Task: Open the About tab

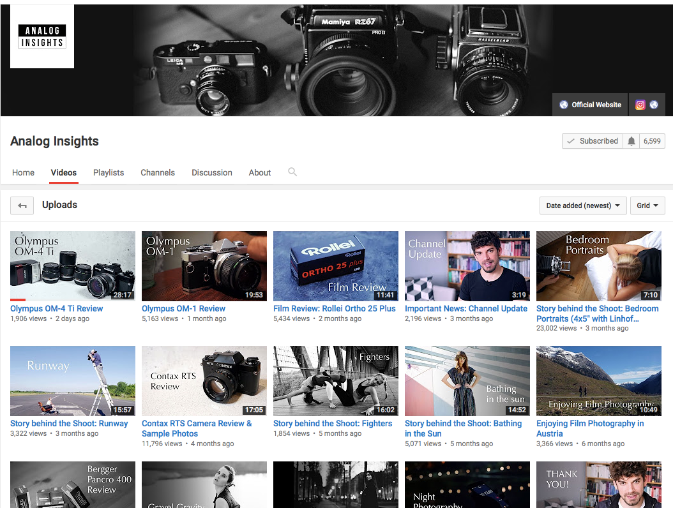Action: [260, 172]
